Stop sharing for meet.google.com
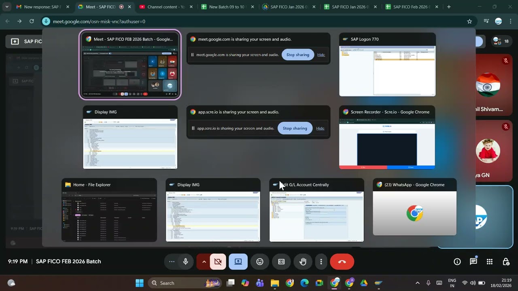Viewport: 518px width, 291px height. [298, 55]
